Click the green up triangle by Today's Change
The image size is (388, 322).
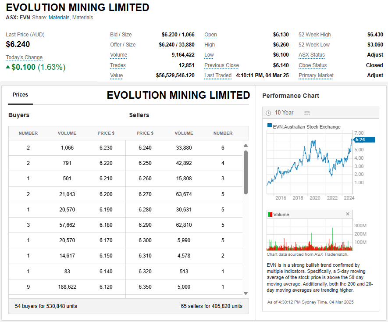(8, 67)
